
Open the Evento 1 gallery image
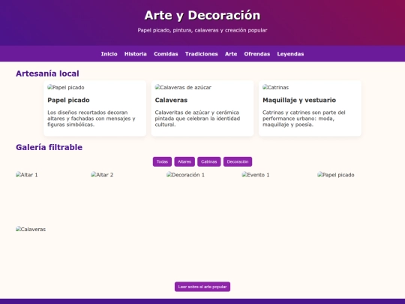256,175
